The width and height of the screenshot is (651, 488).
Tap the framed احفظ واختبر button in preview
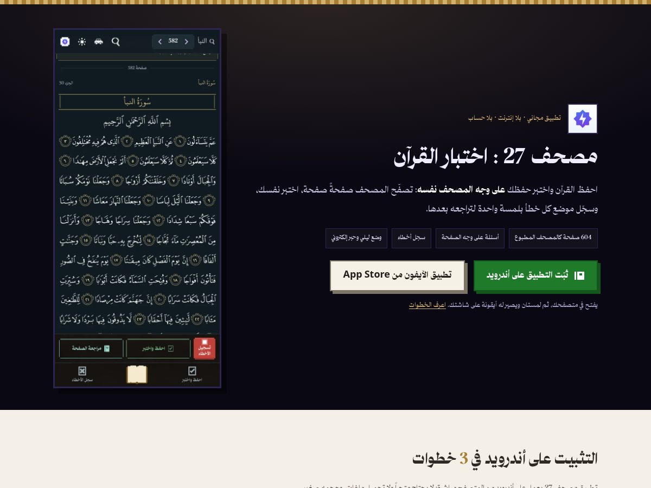(158, 349)
